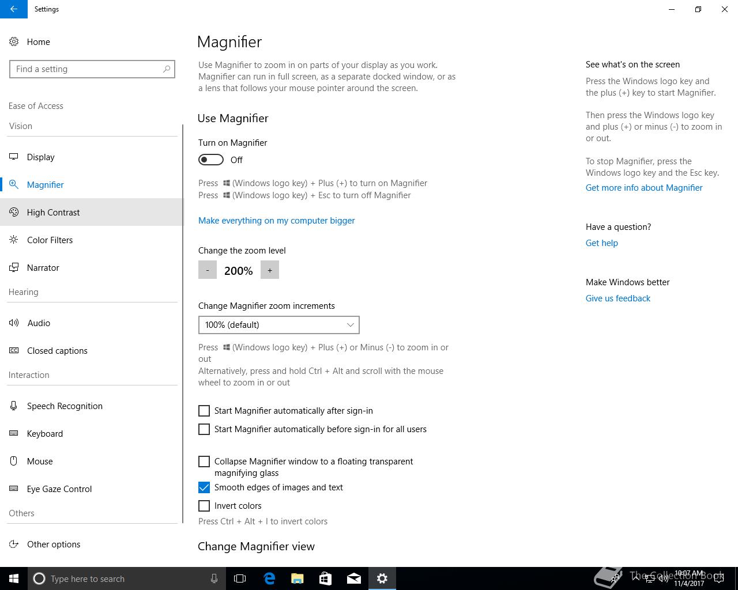
Task: Click the Closed captions CC icon
Action: [14, 350]
